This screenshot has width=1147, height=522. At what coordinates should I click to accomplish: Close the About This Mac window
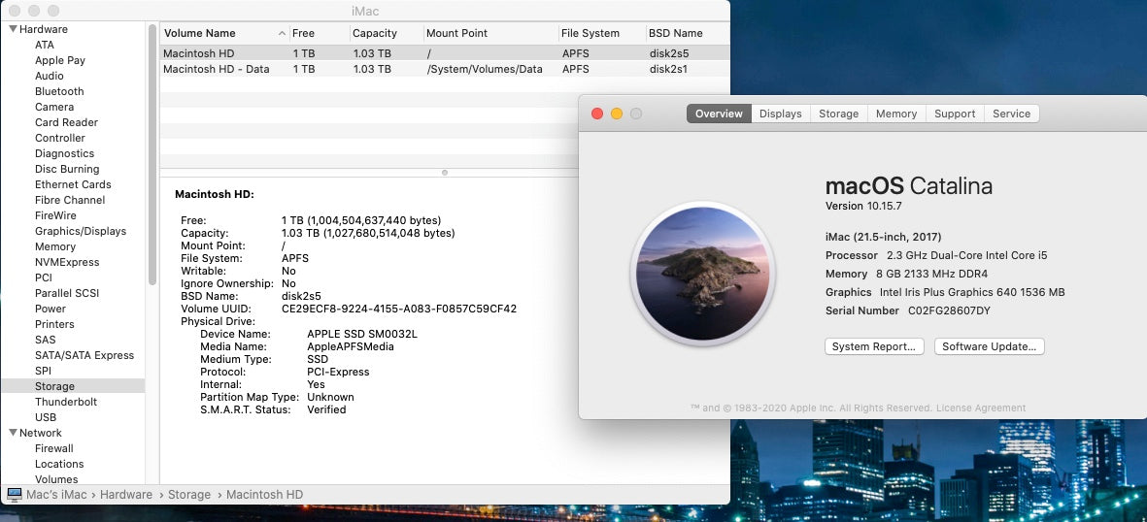[597, 114]
